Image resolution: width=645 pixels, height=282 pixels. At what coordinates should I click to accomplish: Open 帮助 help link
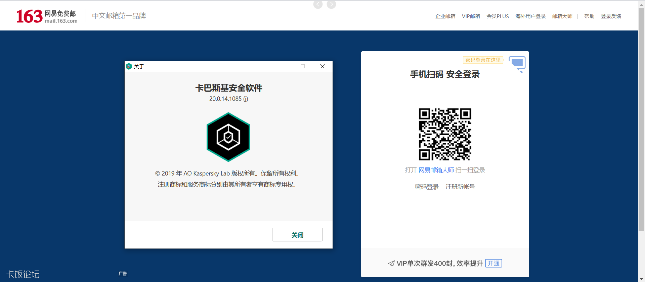click(589, 16)
